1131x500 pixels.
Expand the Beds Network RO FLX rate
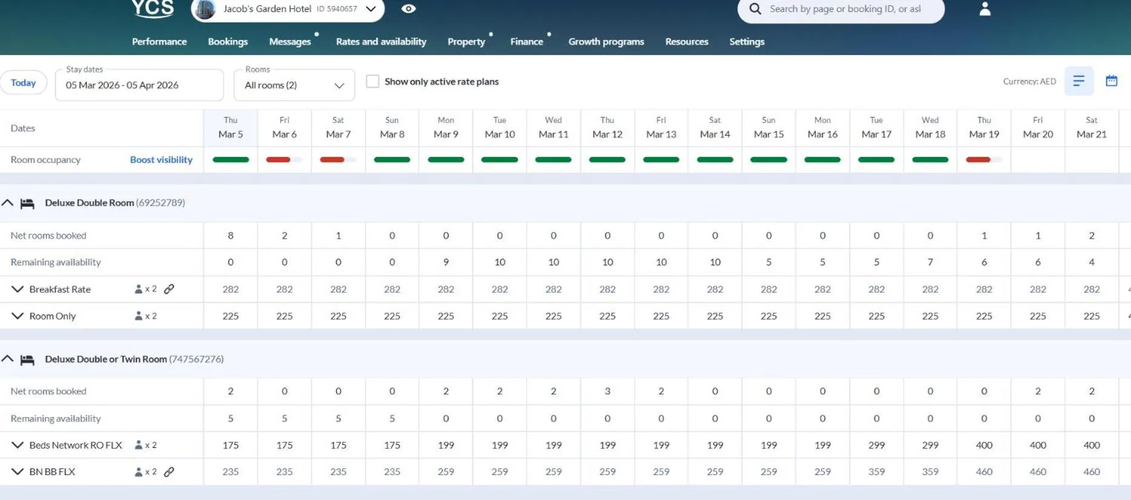[18, 445]
